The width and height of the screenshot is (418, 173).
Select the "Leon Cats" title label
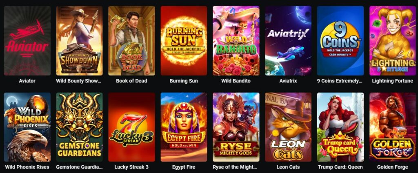(288, 167)
